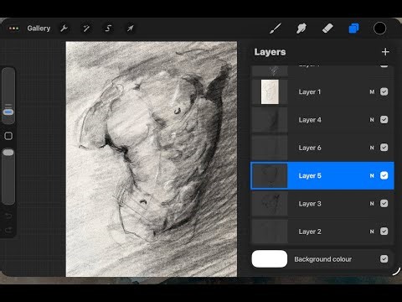Tap the undo arrow on sidebar

coord(8,216)
